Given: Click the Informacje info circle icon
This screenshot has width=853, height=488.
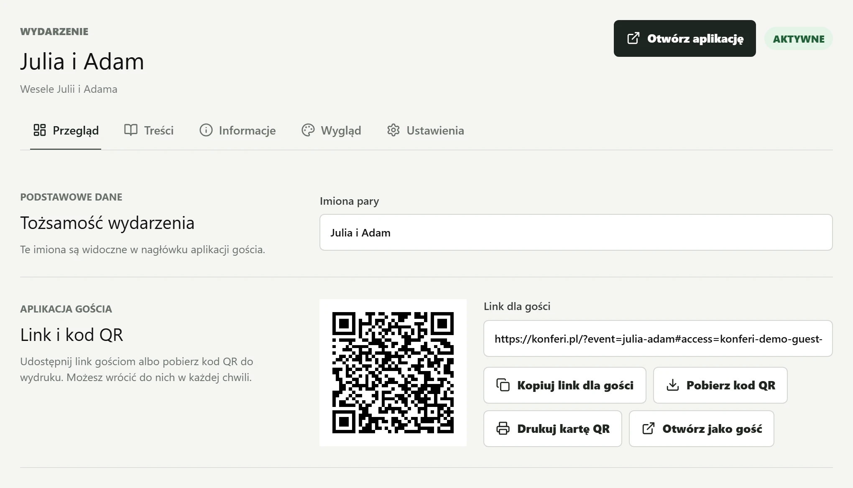Looking at the screenshot, I should (x=206, y=130).
